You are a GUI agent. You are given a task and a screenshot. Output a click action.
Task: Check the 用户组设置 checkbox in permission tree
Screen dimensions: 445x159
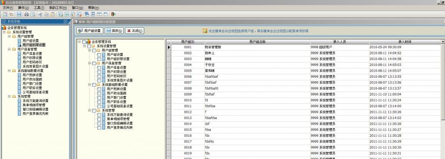point(99,54)
